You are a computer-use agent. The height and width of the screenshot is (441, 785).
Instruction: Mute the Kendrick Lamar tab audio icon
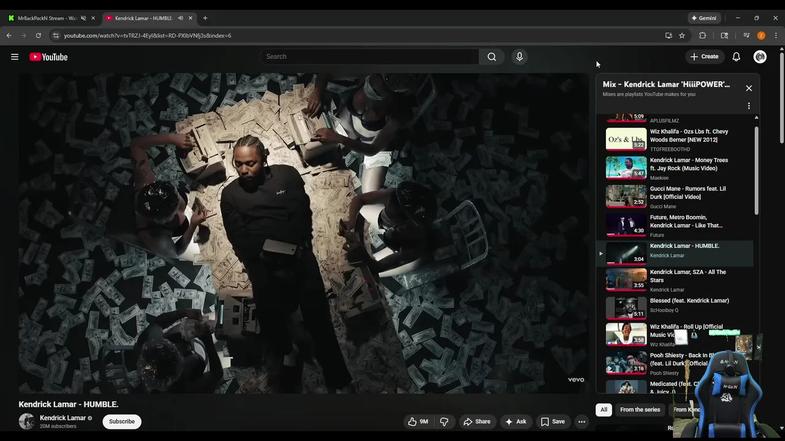[180, 18]
